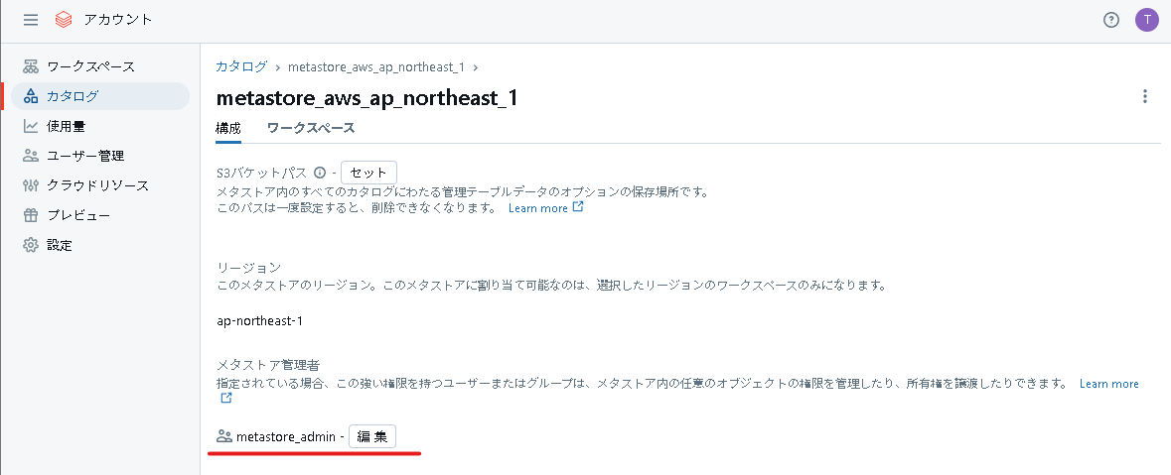Click the metastore_admin group icon

pyautogui.click(x=224, y=437)
